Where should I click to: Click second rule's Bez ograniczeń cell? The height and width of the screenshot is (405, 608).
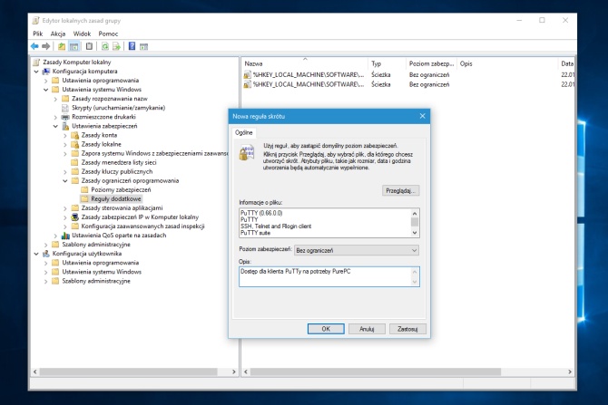tap(429, 84)
